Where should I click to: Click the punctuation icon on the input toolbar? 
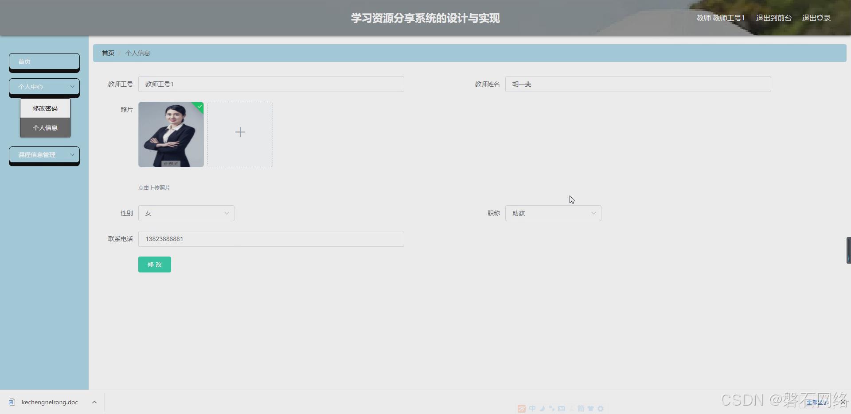(x=551, y=409)
